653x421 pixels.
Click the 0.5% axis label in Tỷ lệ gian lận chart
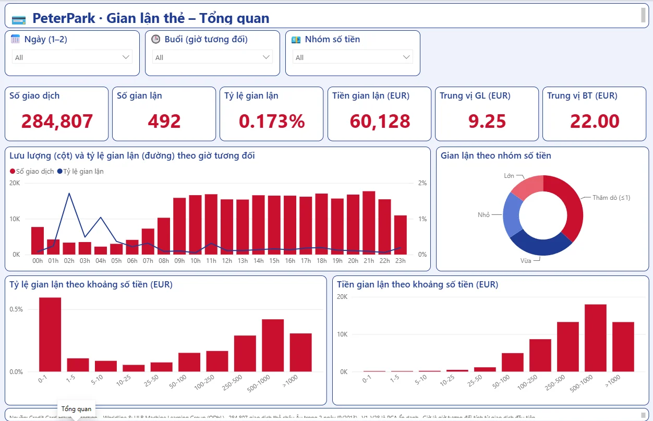pyautogui.click(x=16, y=309)
